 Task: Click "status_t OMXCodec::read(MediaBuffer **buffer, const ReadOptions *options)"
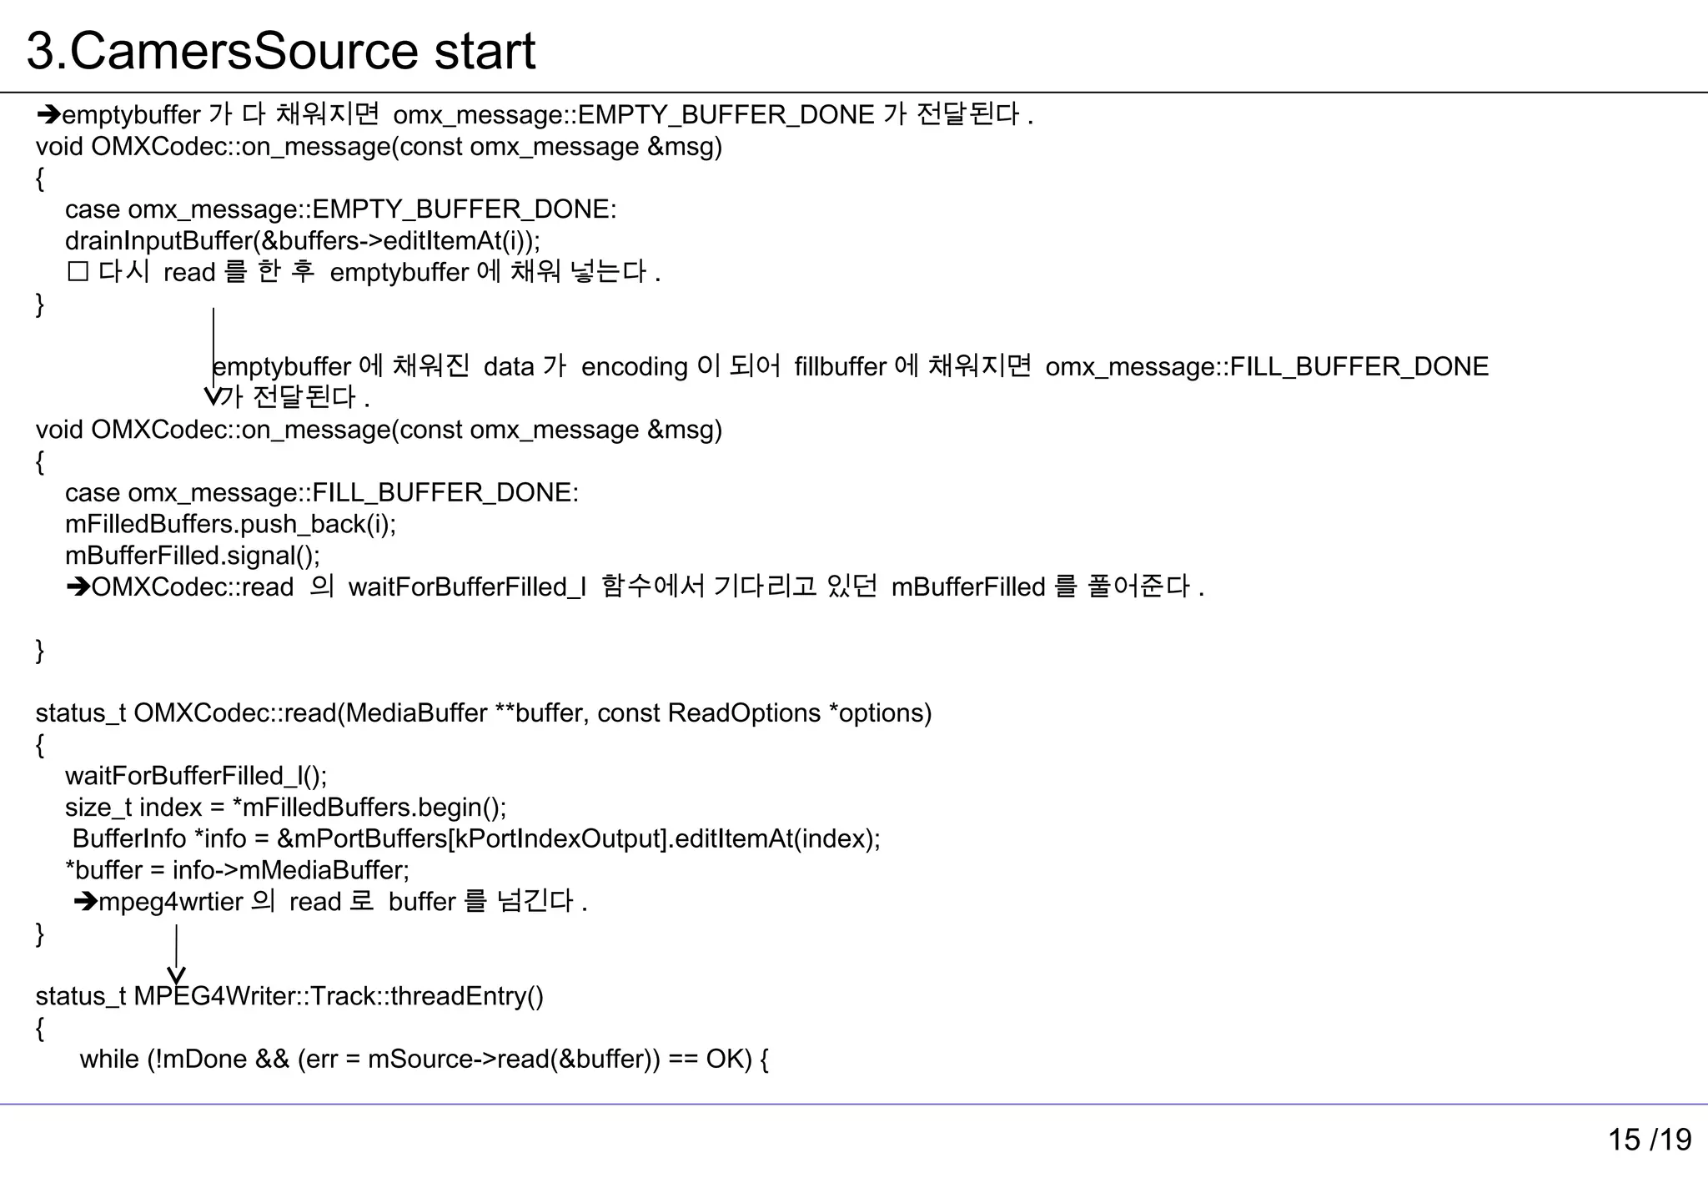pyautogui.click(x=484, y=713)
